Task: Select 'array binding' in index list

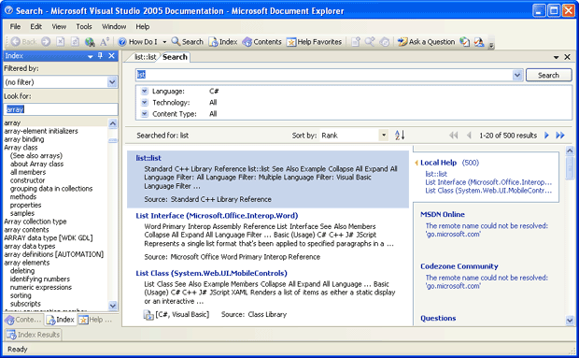Action: coord(24,139)
